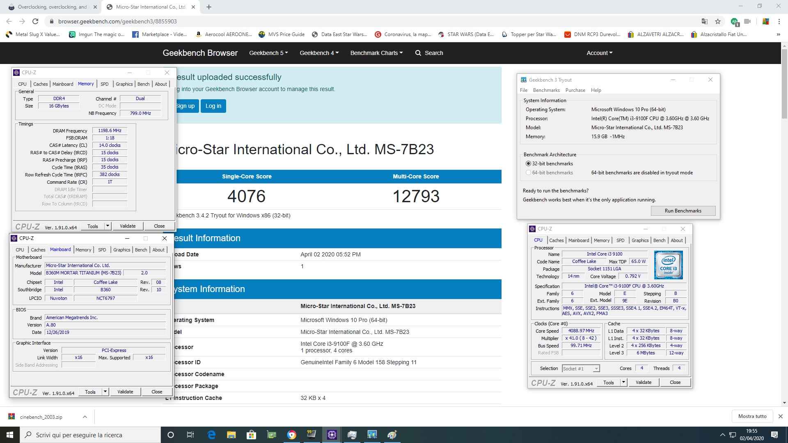Open File menu in Geekbench 3 Tryout
This screenshot has width=788, height=443.
pyautogui.click(x=524, y=90)
